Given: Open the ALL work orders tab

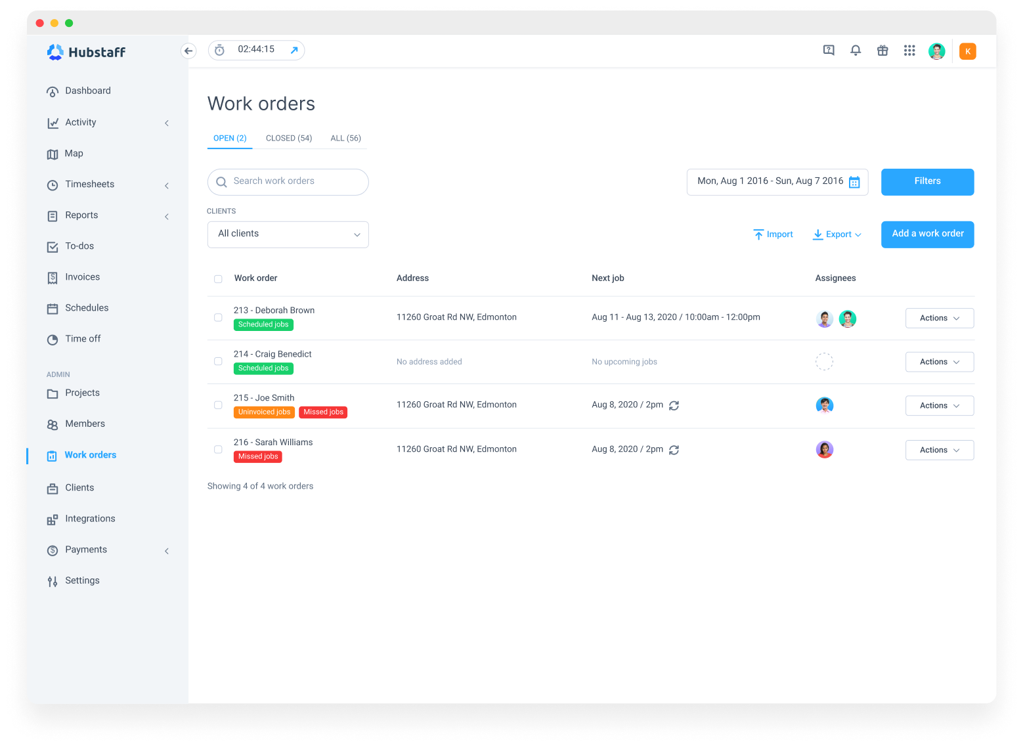Looking at the screenshot, I should (345, 138).
